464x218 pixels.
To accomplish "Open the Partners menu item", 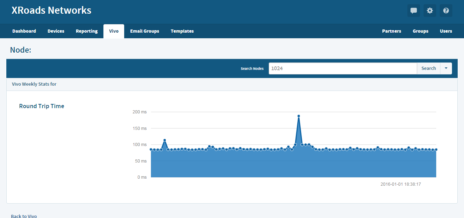I will 392,31.
